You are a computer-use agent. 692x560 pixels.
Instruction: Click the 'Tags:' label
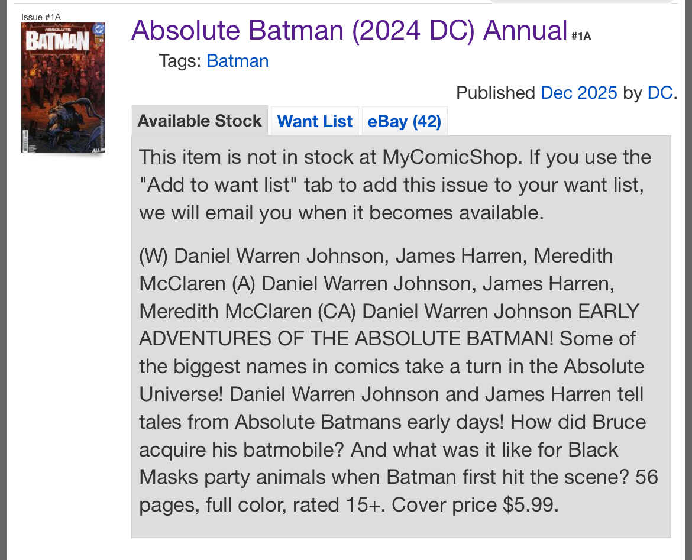180,61
